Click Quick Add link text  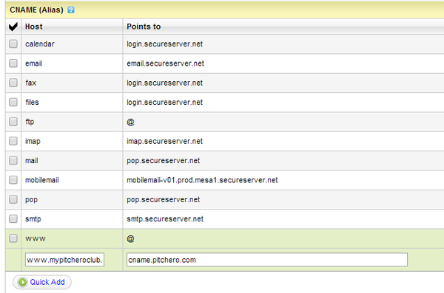click(47, 282)
